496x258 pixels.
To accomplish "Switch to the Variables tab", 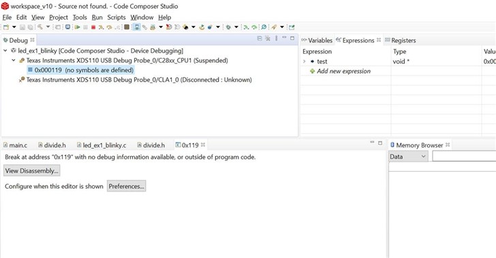I will [317, 40].
